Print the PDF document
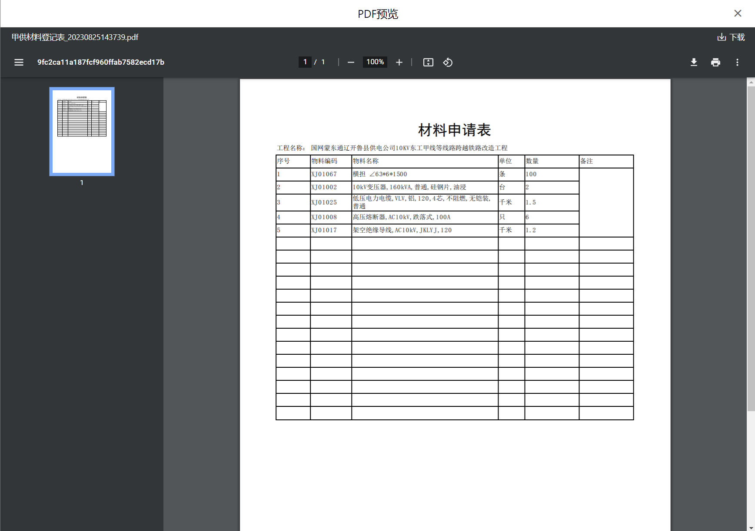Image resolution: width=755 pixels, height=531 pixels. [715, 63]
